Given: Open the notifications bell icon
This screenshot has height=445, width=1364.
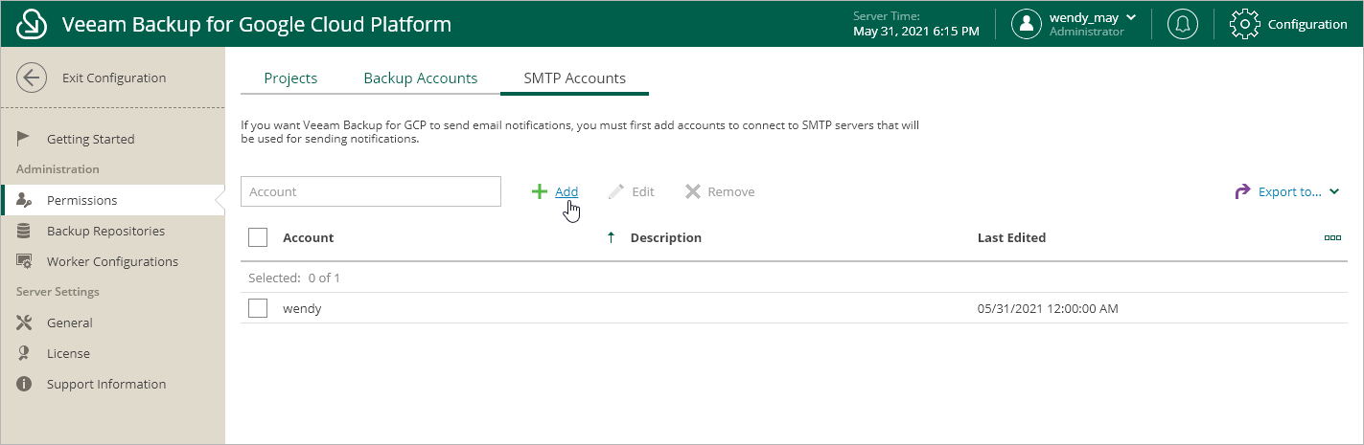Looking at the screenshot, I should click(x=1183, y=24).
